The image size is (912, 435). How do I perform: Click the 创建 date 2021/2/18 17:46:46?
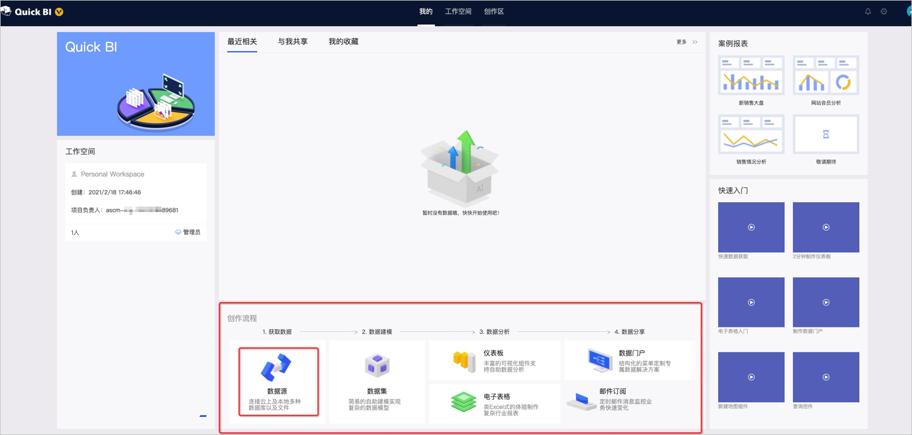coord(106,192)
